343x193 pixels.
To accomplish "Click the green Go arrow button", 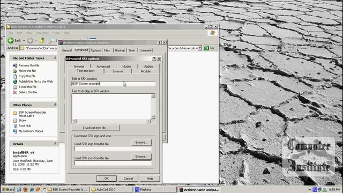I will coord(206,48).
